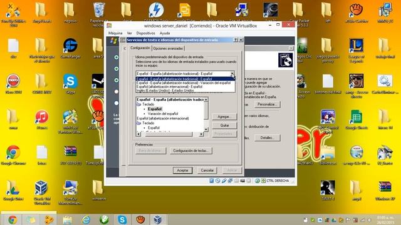Select 'Español (alfabetización internacional)' tree entry
This screenshot has width=401, height=225.
[x=163, y=118]
